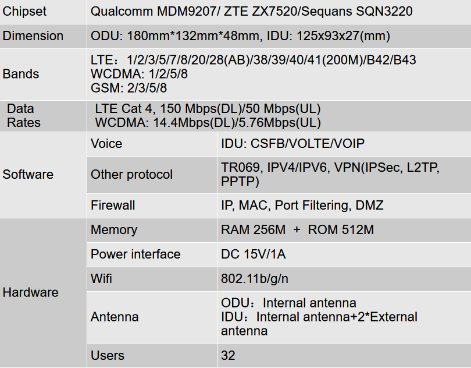
Task: Click the Dimension row label
Action: (x=33, y=36)
